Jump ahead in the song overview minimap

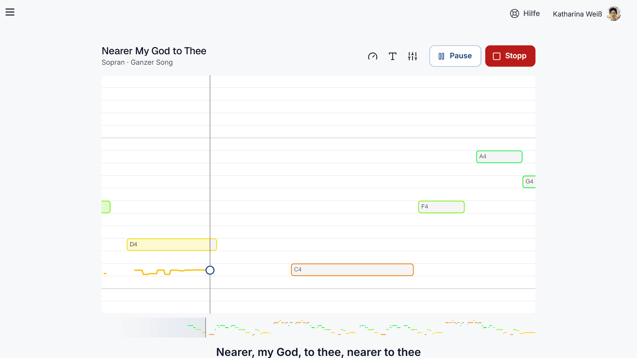371,328
